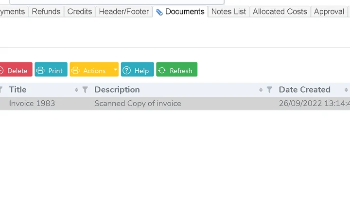Open filter for Description column
The image size is (350, 218).
click(x=269, y=90)
